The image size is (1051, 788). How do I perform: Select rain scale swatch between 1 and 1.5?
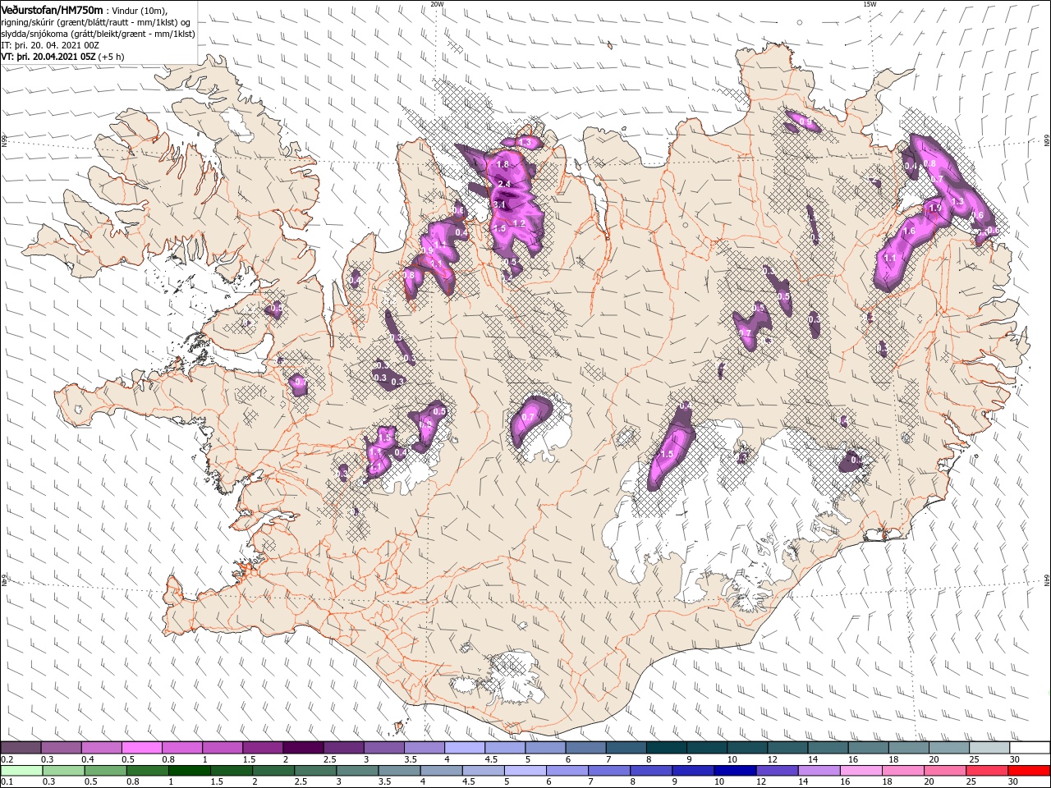pos(189,771)
